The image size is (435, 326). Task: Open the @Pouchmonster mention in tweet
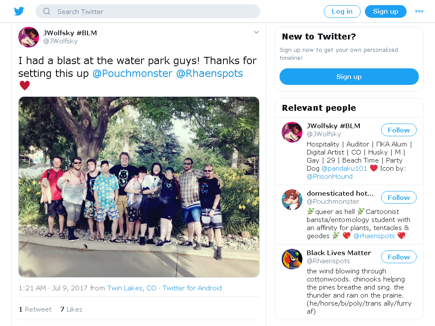pyautogui.click(x=133, y=73)
